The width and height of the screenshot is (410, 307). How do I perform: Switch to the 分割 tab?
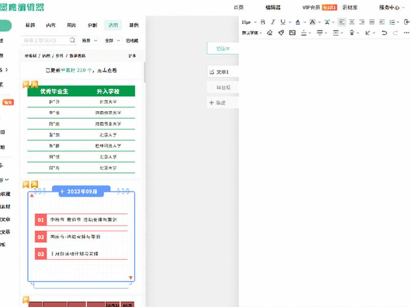pyautogui.click(x=92, y=25)
